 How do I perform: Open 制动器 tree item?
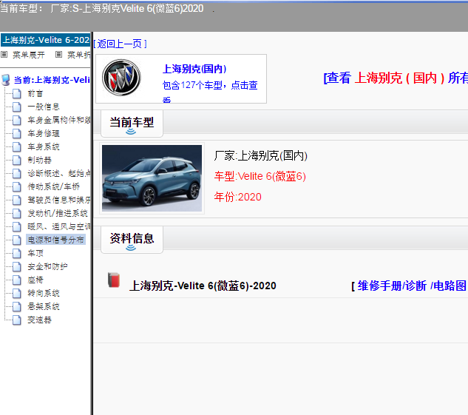click(x=40, y=160)
